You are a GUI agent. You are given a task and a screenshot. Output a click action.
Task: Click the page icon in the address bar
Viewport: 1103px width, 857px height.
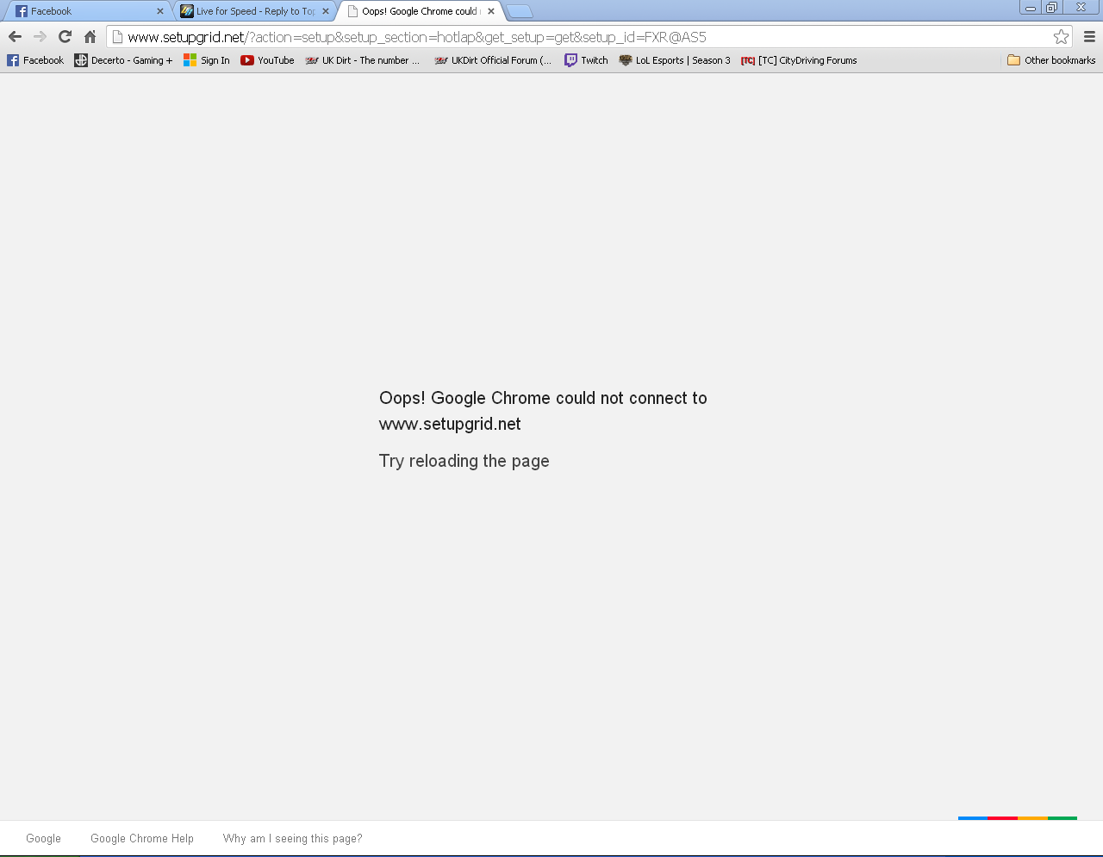pyautogui.click(x=117, y=37)
